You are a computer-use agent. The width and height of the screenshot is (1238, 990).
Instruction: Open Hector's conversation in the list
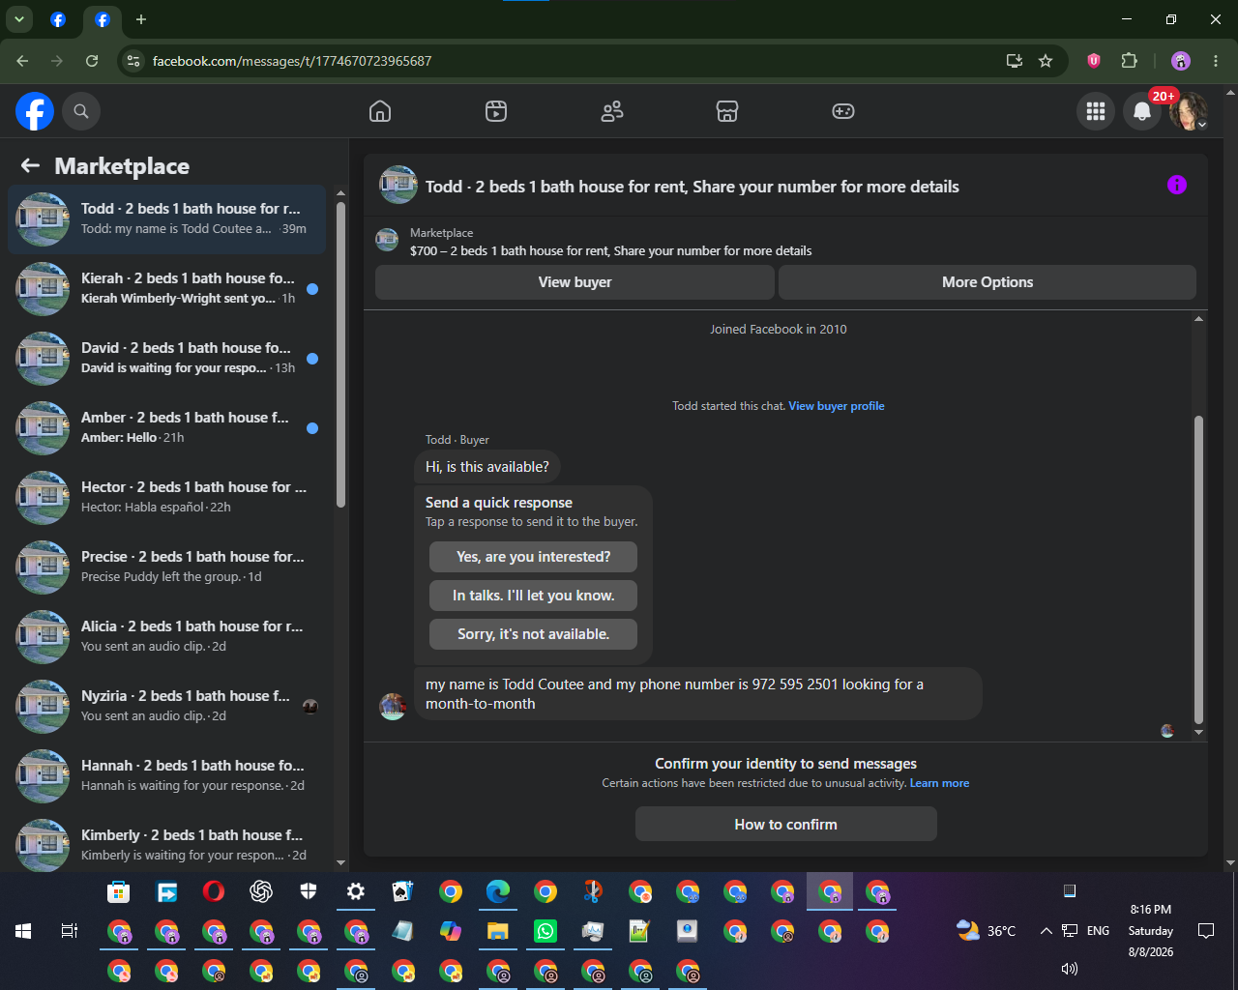[166, 498]
